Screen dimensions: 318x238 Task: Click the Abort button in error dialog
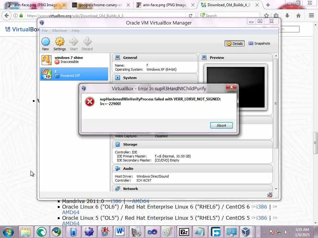pos(221,126)
